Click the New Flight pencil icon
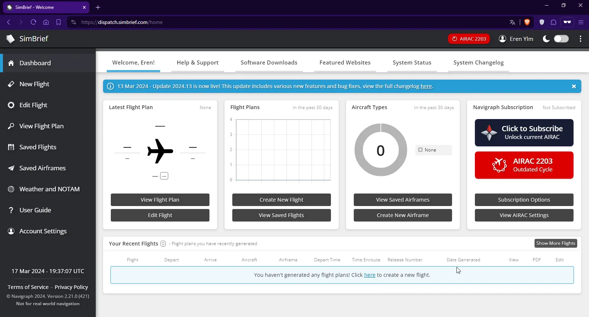This screenshot has width=589, height=317. [11, 84]
